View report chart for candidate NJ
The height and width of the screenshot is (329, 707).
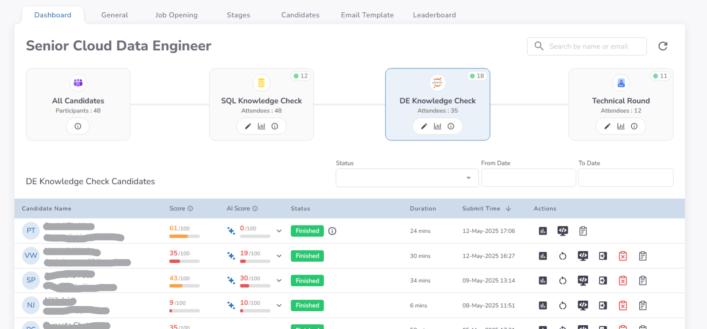point(543,305)
